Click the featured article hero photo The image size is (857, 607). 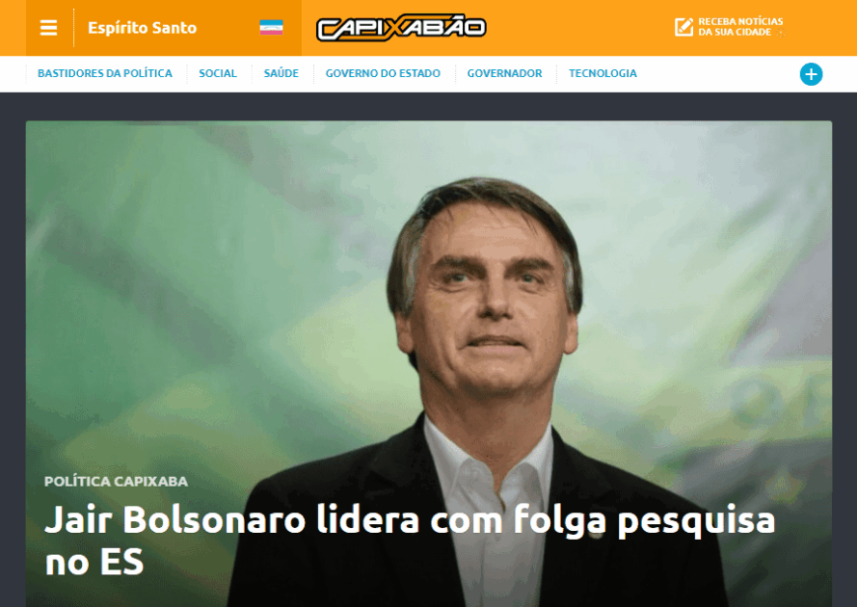(x=428, y=364)
